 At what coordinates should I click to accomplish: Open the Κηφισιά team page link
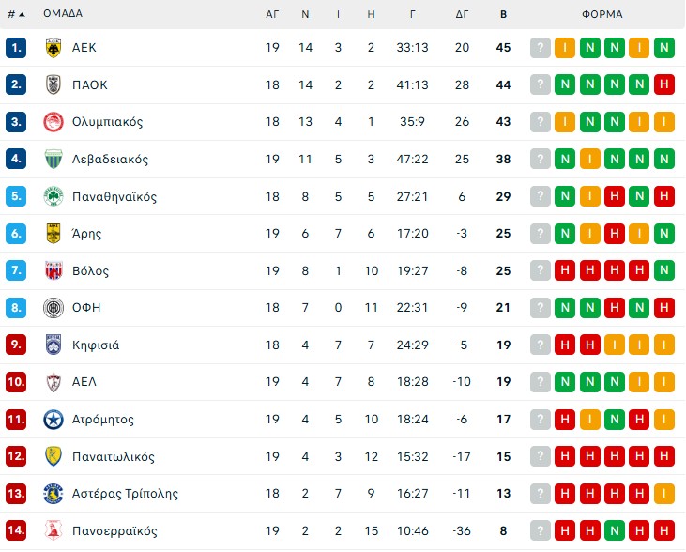tap(96, 345)
